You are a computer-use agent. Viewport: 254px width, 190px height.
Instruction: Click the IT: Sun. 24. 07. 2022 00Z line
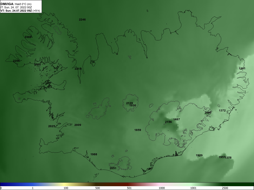[x=16, y=7]
